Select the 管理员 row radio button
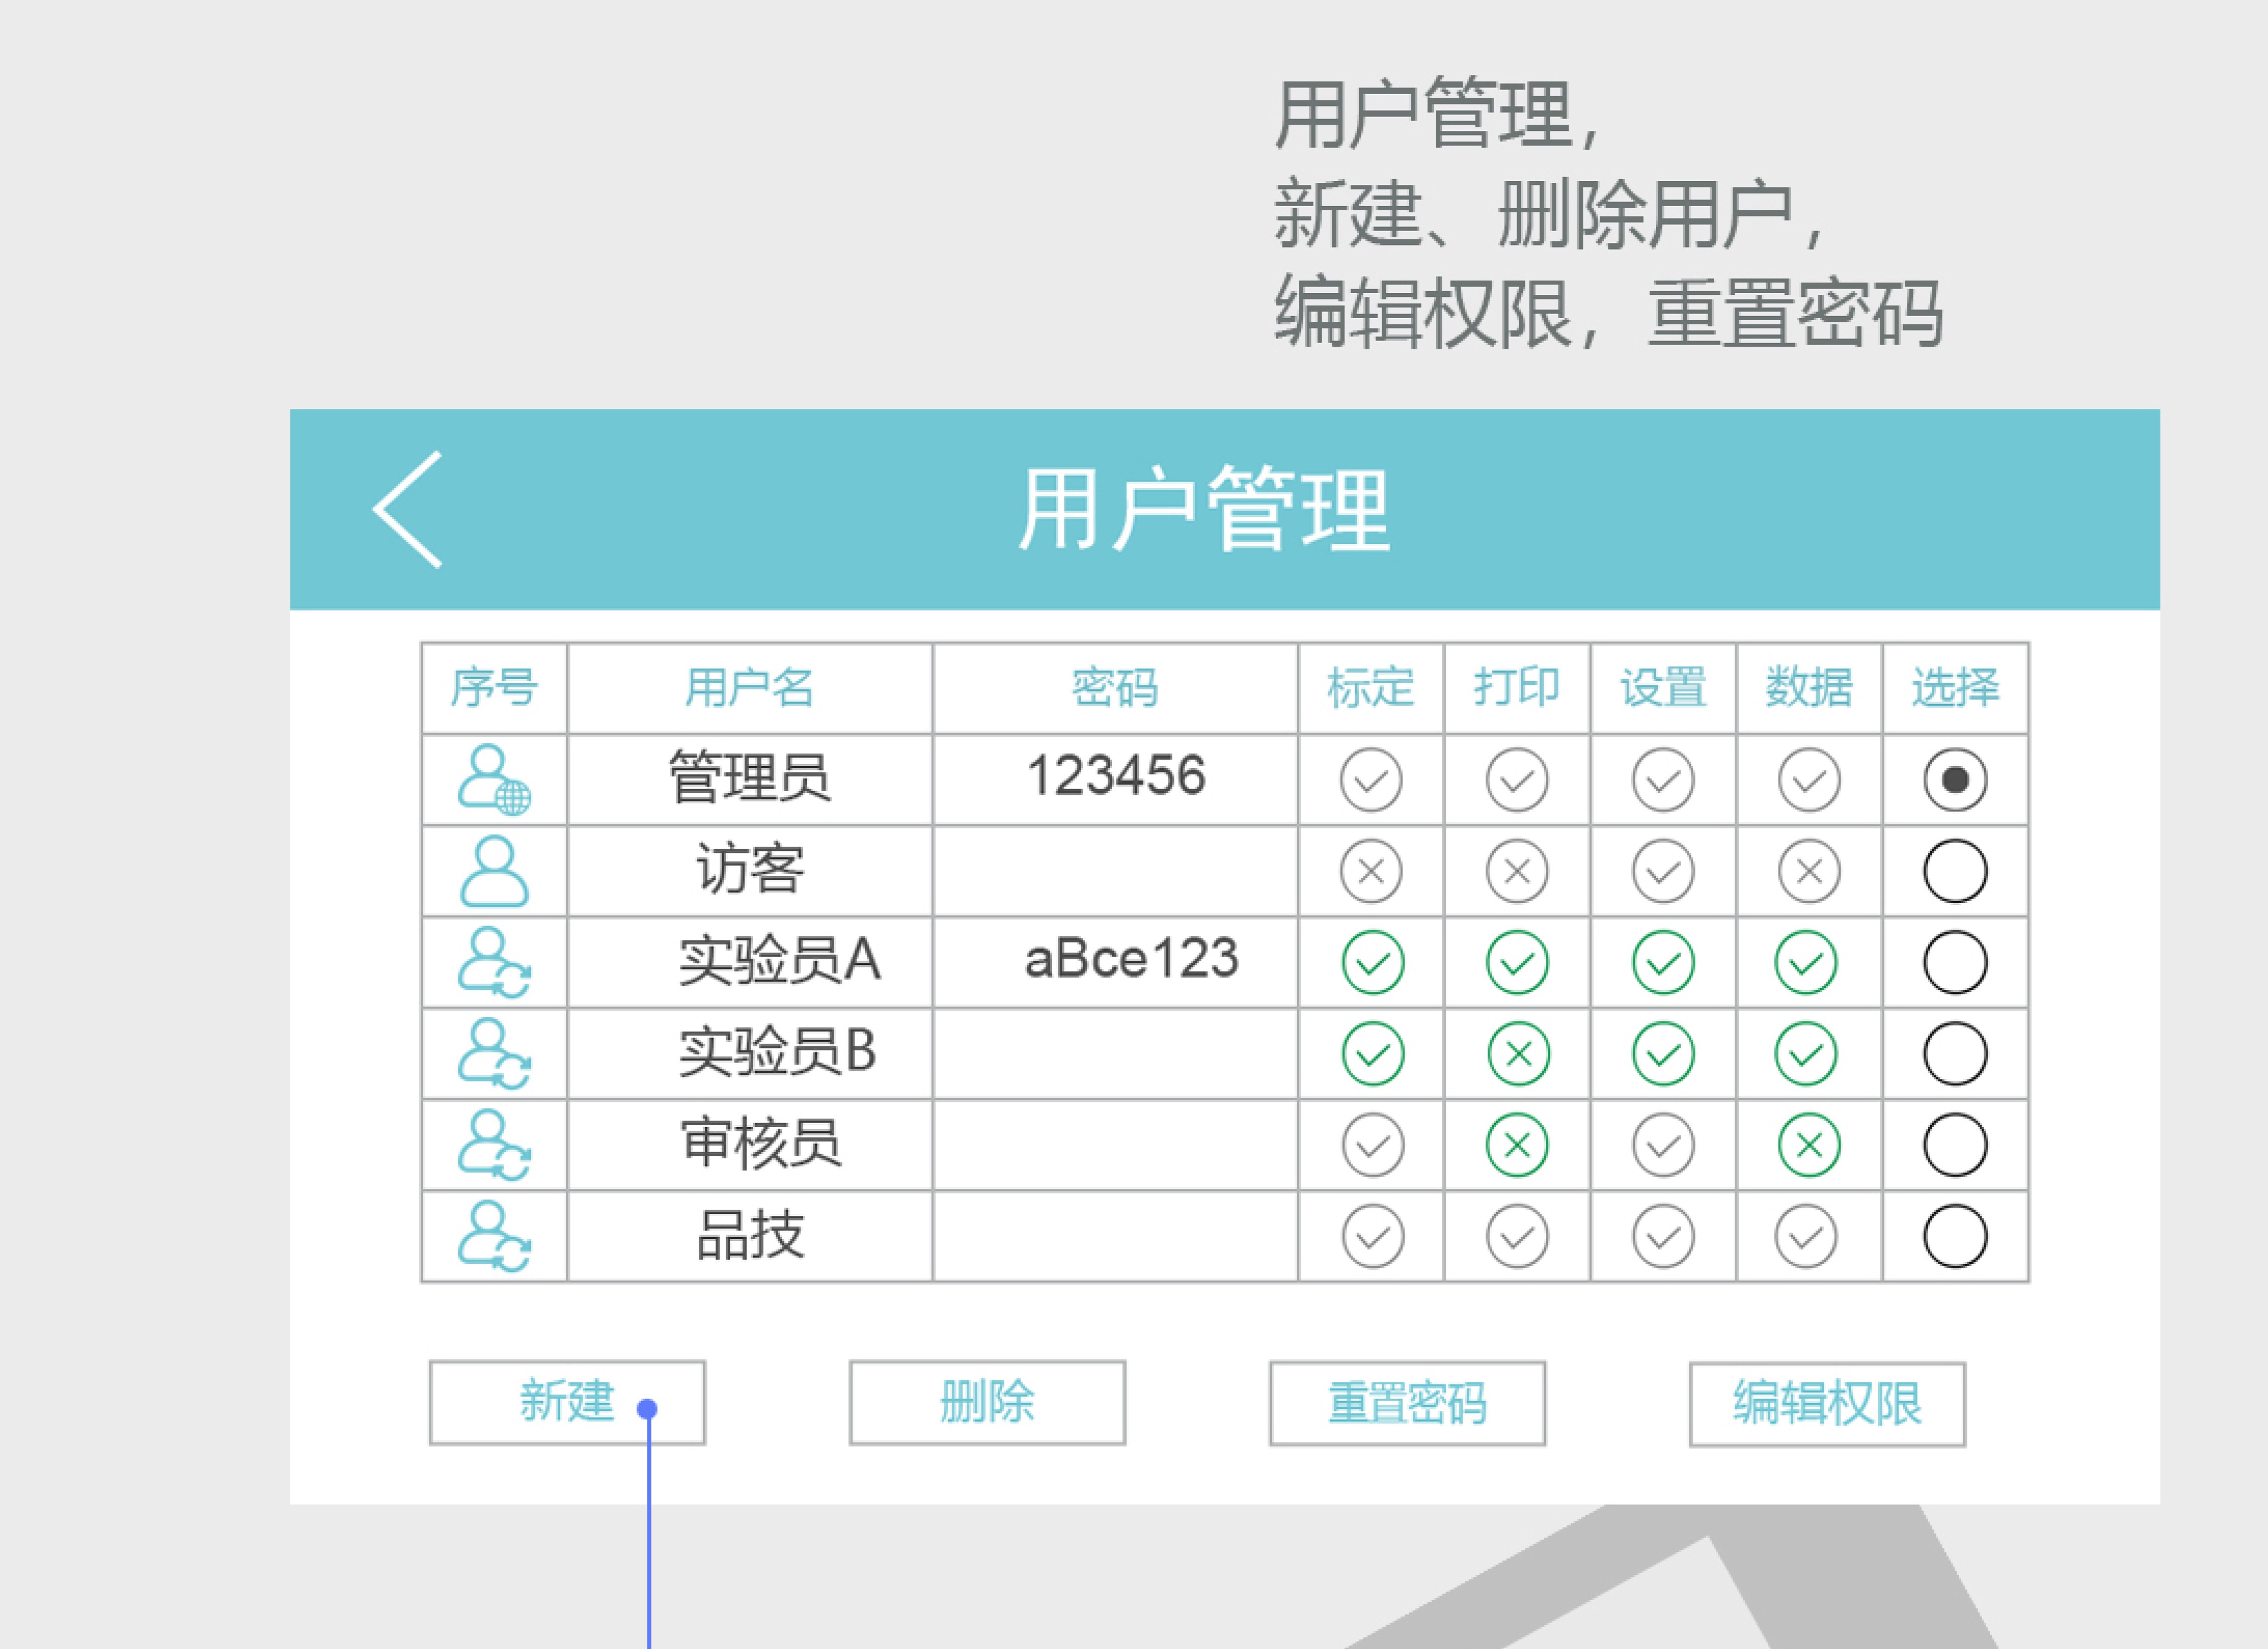2268x1649 pixels. pyautogui.click(x=1955, y=780)
